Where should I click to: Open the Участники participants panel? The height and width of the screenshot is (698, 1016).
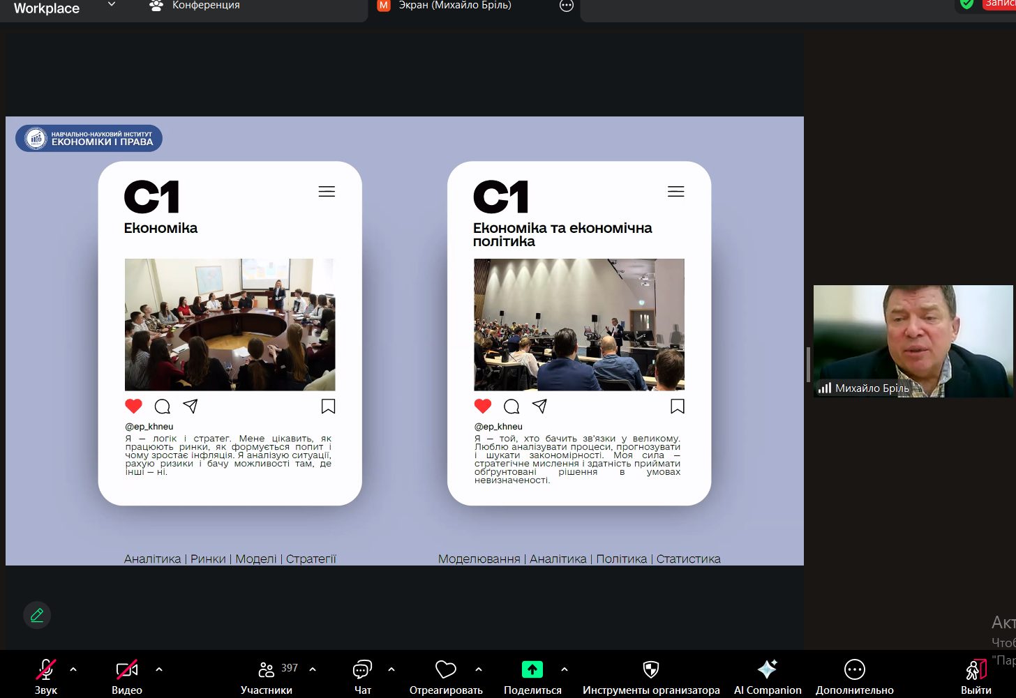(x=267, y=671)
